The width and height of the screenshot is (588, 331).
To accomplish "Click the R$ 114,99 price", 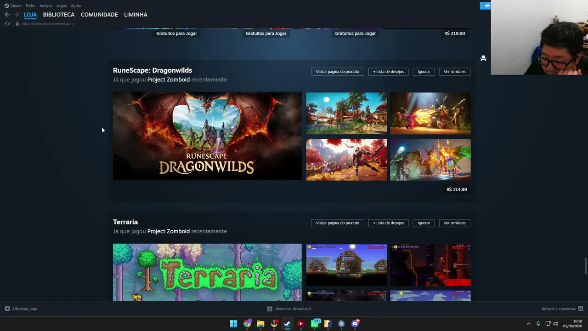I will (x=457, y=189).
